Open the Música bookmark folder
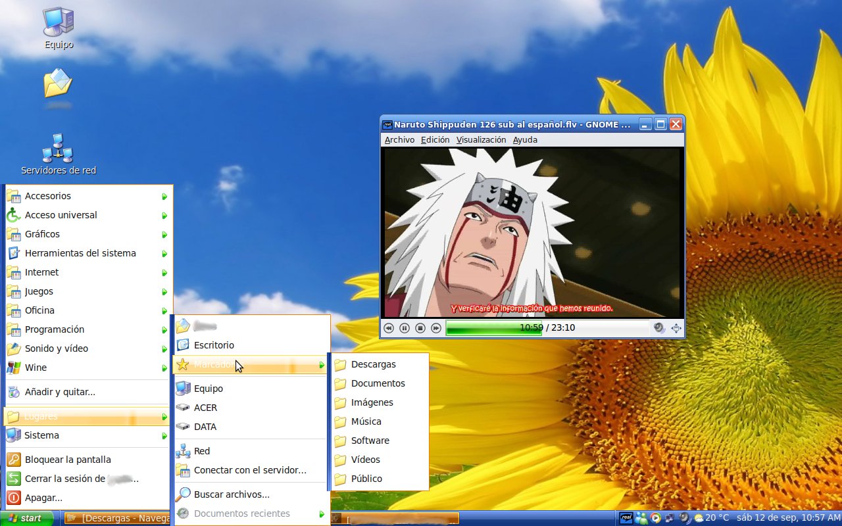842x526 pixels. pos(379,421)
